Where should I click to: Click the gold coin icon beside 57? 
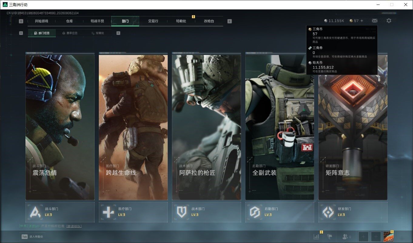pyautogui.click(x=351, y=21)
